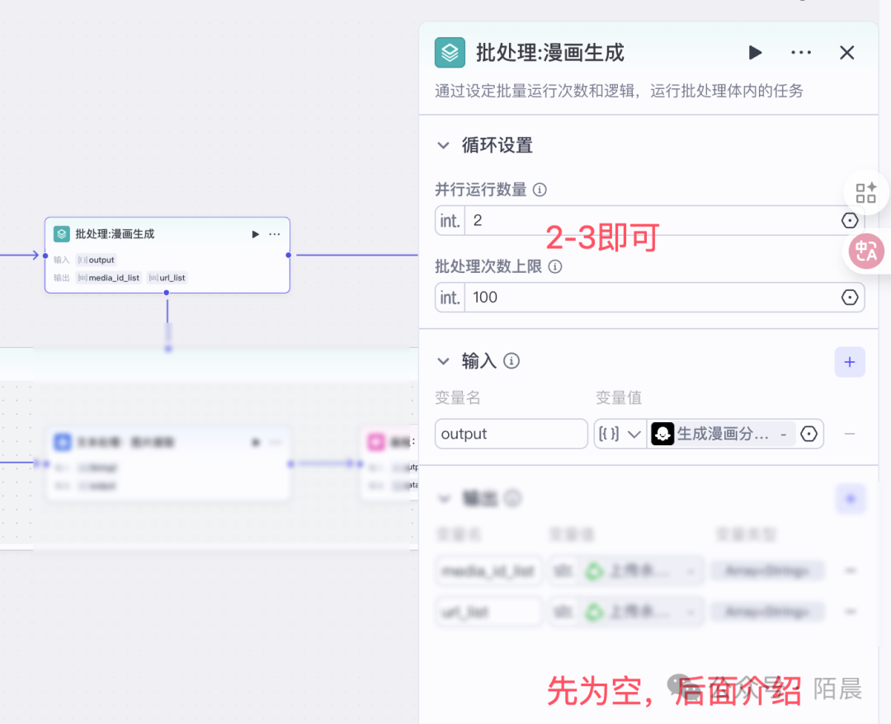Image resolution: width=891 pixels, height=724 pixels.
Task: Collapse the 输入 section
Action: (x=444, y=361)
